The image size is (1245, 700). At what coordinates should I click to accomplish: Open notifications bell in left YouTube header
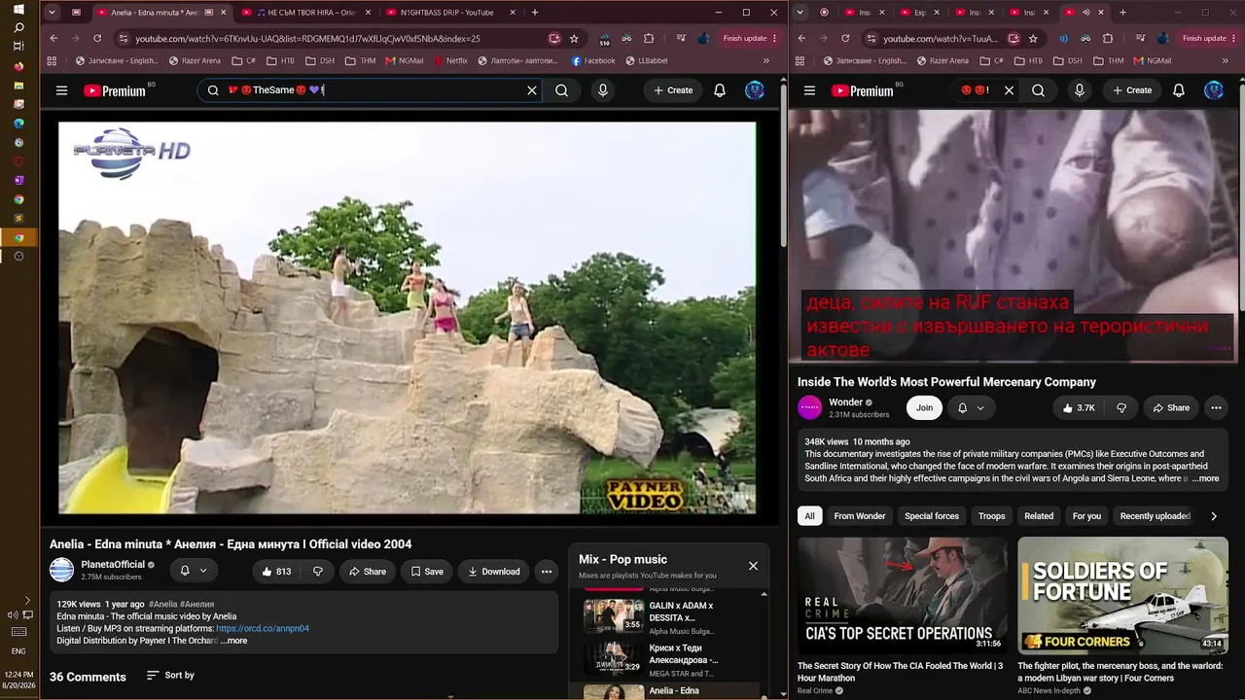click(720, 90)
